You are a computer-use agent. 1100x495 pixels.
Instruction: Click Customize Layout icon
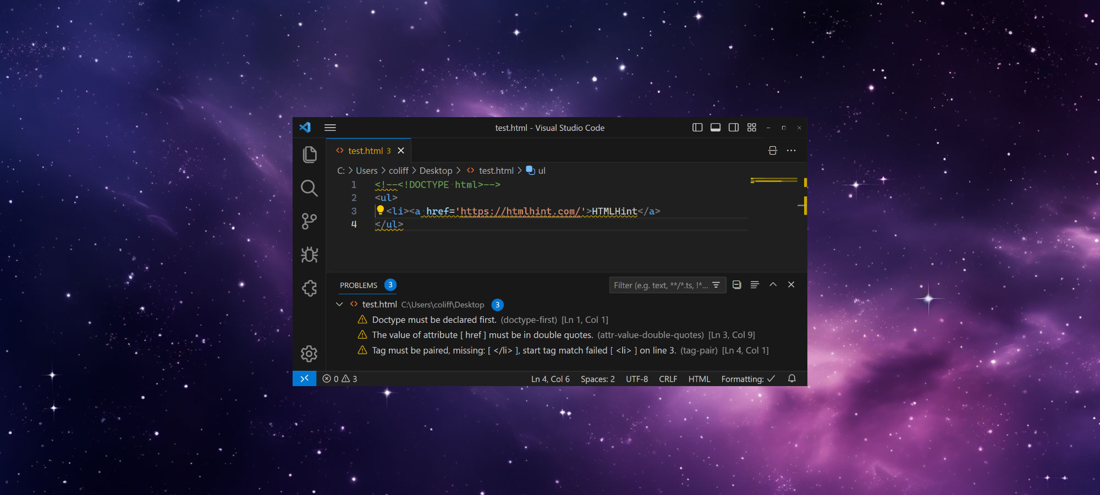pos(751,127)
